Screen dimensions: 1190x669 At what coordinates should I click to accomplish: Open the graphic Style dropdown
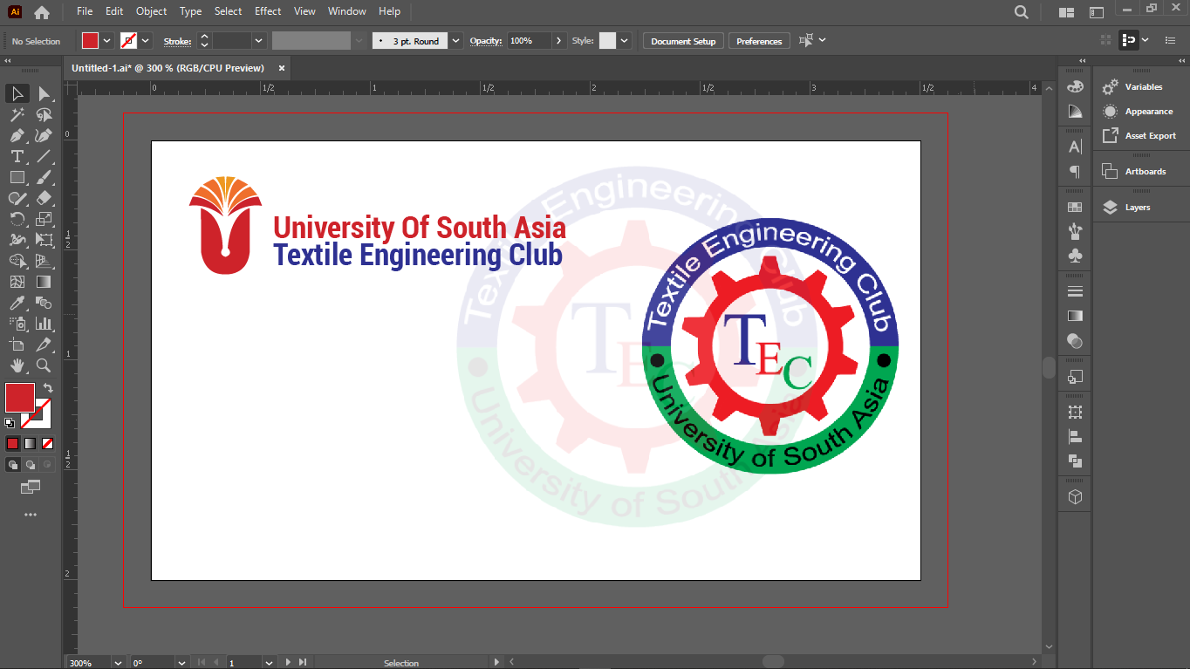[x=625, y=41]
